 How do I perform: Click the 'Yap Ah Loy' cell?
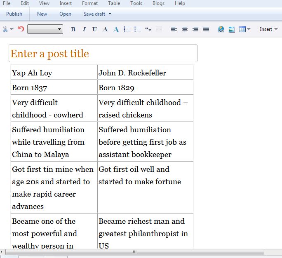pos(54,73)
